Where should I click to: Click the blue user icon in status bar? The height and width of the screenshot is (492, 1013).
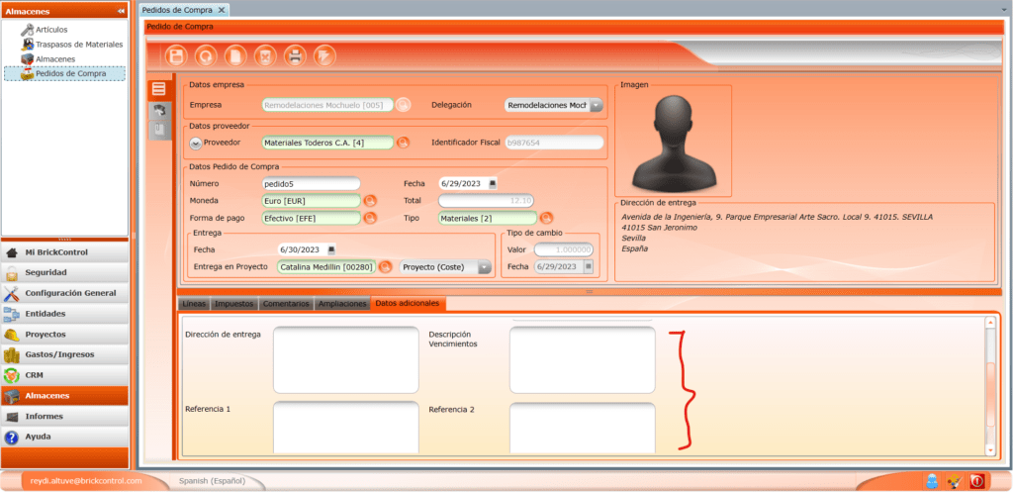931,481
